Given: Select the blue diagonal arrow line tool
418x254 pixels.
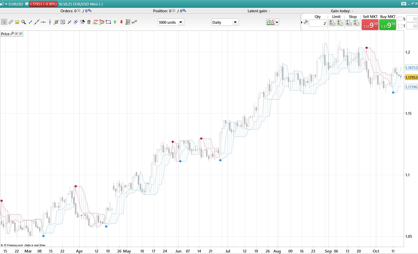Looking at the screenshot, I should click(x=69, y=22).
